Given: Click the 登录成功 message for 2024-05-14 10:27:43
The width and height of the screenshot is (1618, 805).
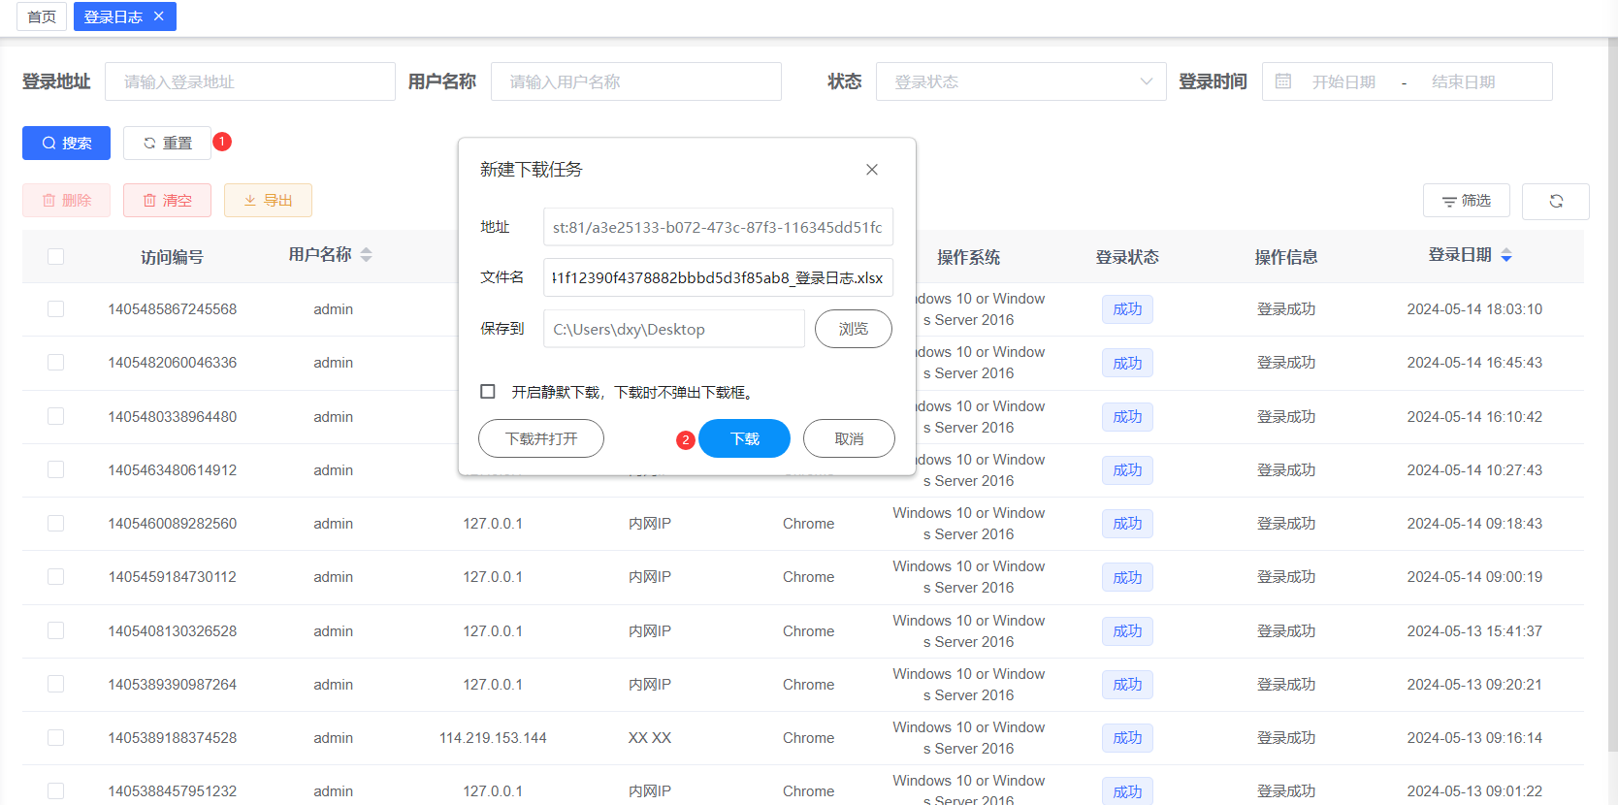Looking at the screenshot, I should 1286,470.
